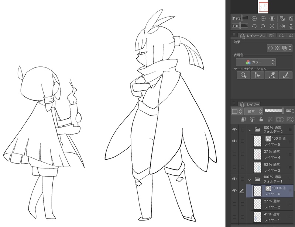Flip the canvas horizontally

click(282, 26)
